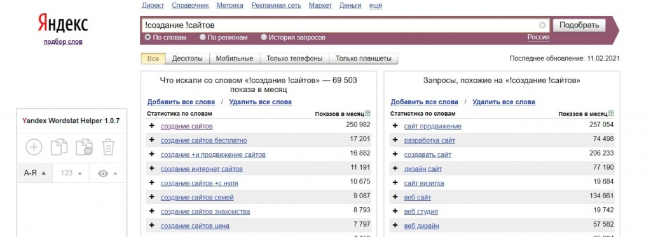Click the '250 982' impressions value
The image size is (651, 237).
pyautogui.click(x=359, y=125)
